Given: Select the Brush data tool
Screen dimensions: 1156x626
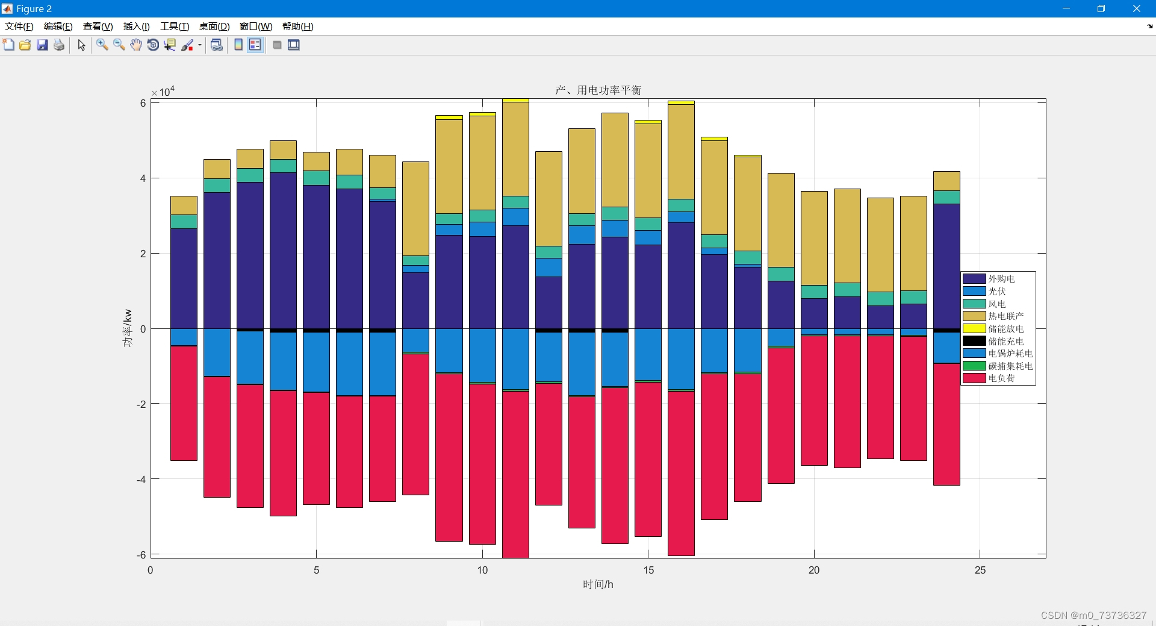Looking at the screenshot, I should pyautogui.click(x=187, y=45).
